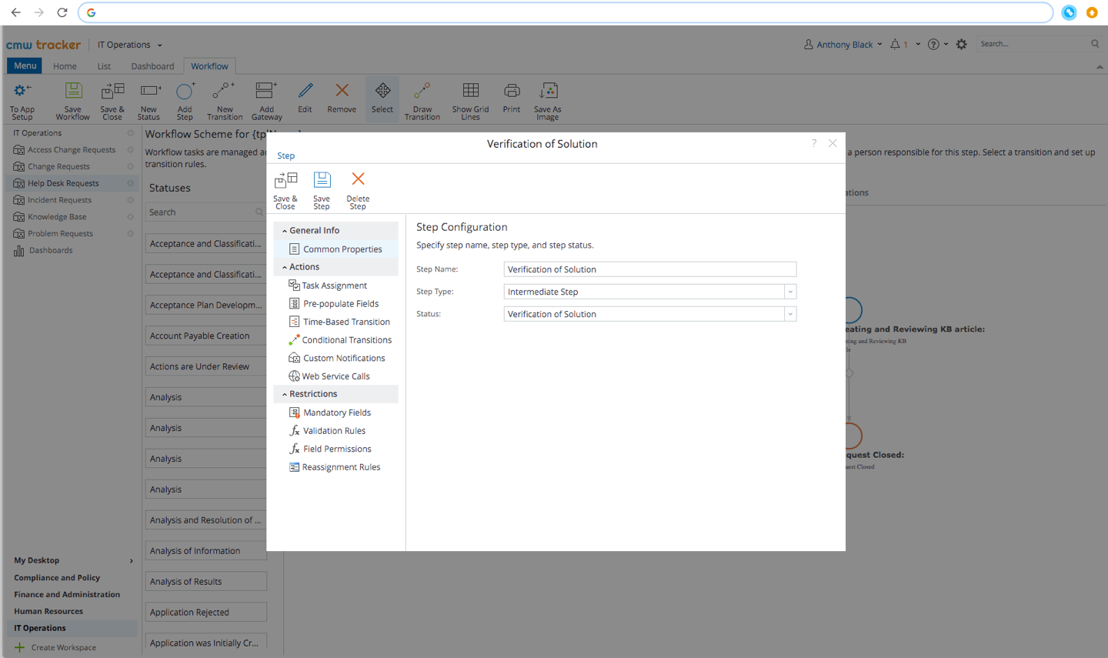This screenshot has width=1108, height=658.
Task: Switch to Home tab
Action: click(65, 66)
